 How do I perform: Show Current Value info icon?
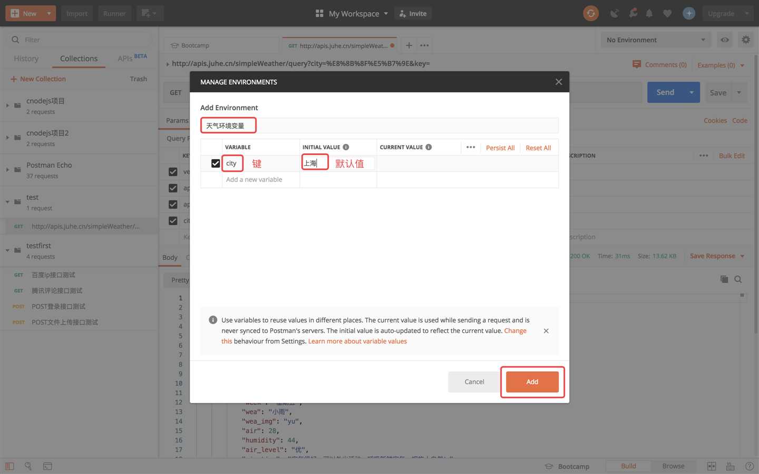point(429,147)
